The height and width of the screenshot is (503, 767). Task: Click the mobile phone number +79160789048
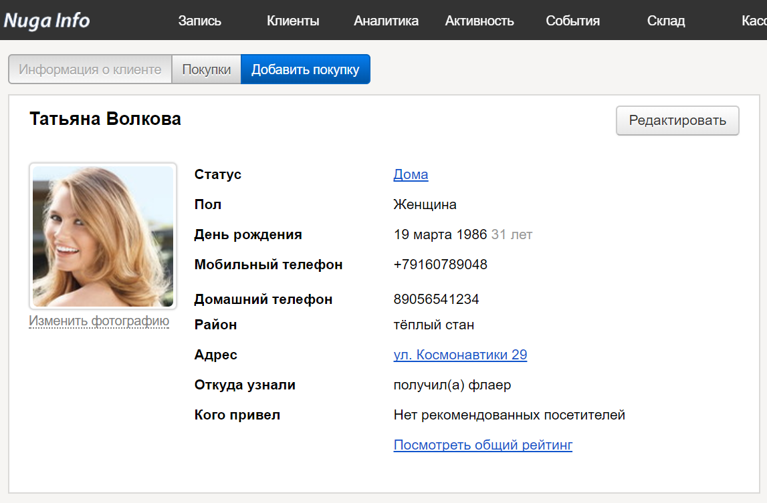click(440, 265)
